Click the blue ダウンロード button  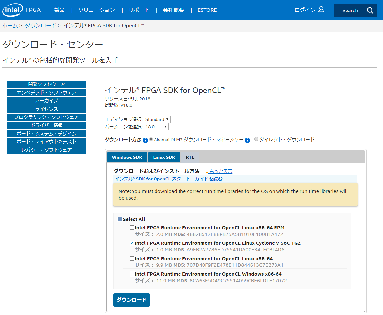(132, 300)
